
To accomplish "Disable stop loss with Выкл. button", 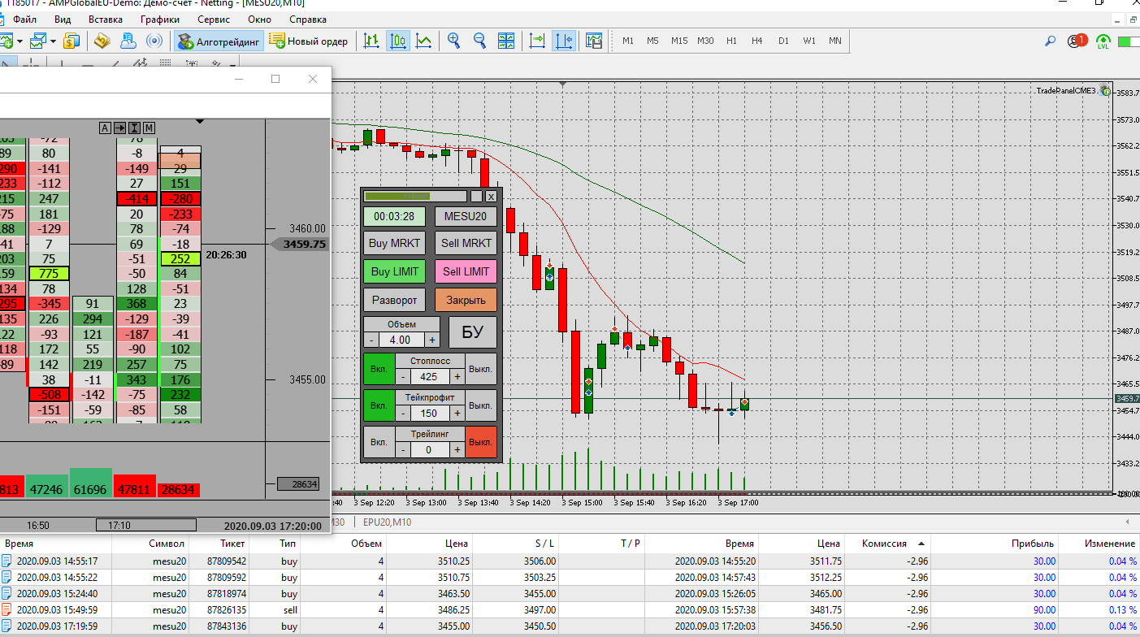I will (x=481, y=369).
